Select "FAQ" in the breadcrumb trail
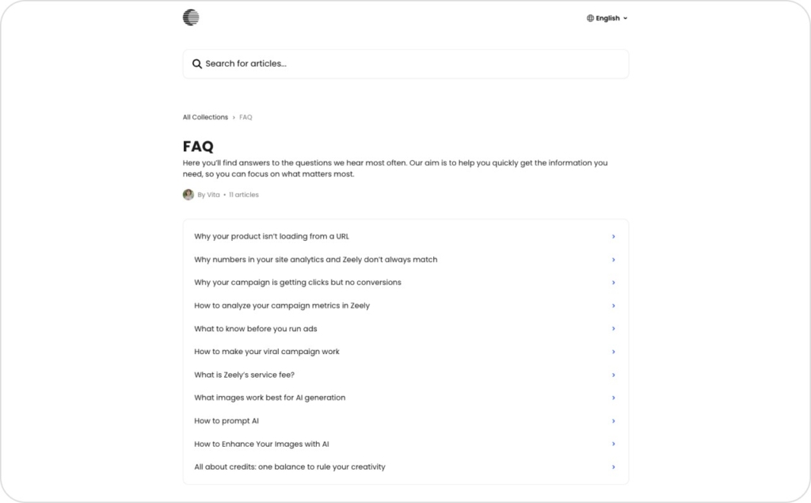This screenshot has width=811, height=503. click(246, 116)
